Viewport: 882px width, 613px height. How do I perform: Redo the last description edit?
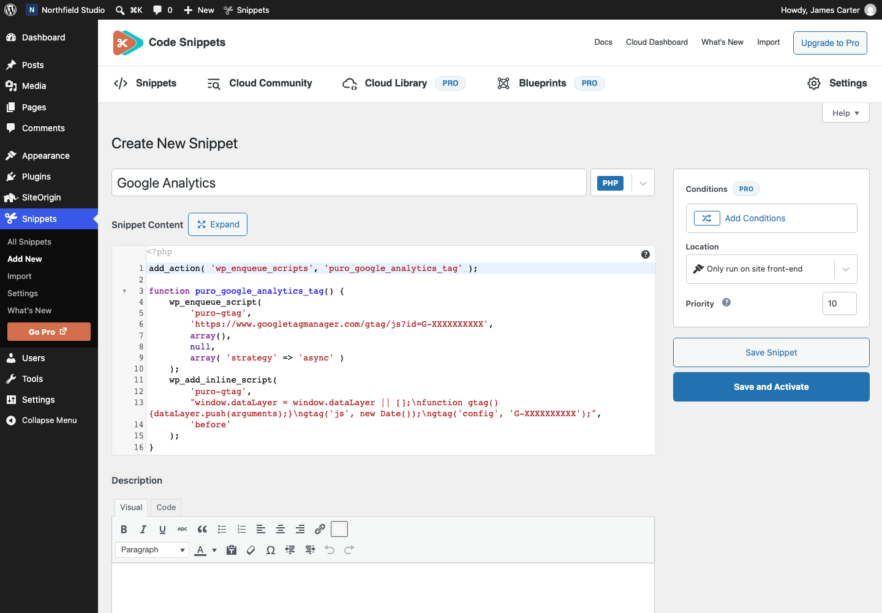[x=349, y=550]
